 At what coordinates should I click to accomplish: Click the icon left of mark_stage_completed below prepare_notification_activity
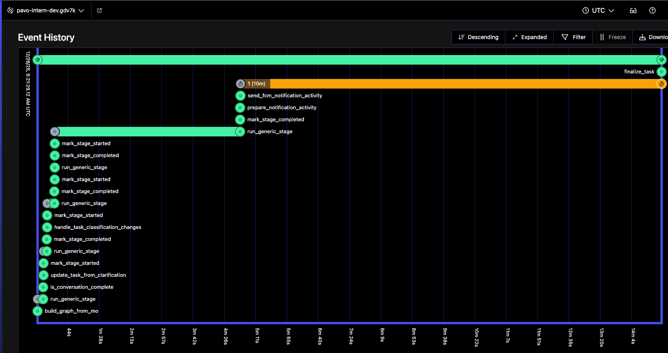(240, 120)
